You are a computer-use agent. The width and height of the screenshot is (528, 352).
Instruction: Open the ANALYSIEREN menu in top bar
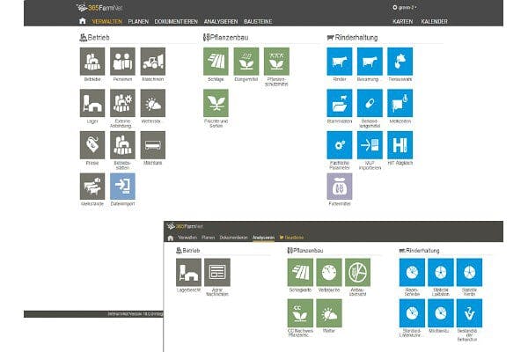point(221,21)
